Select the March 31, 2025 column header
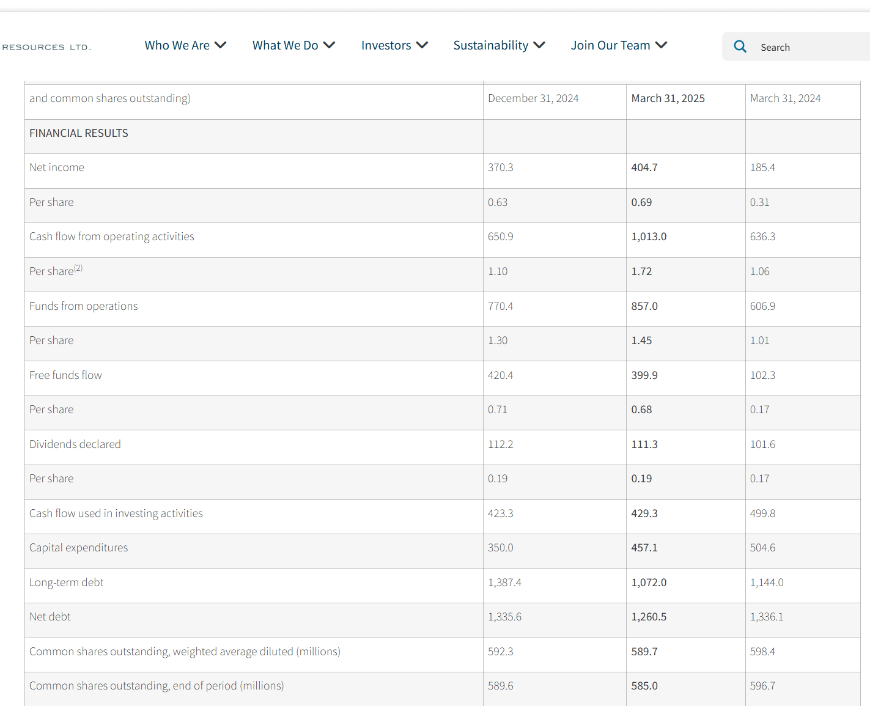Viewport: 870px width, 706px height. 668,98
